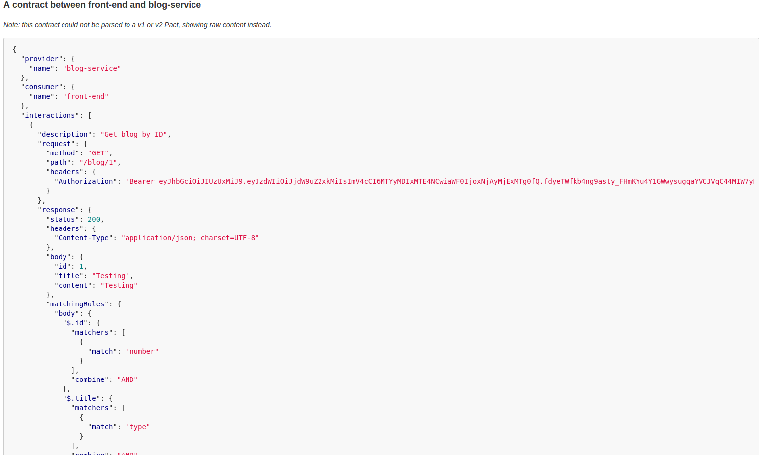Image resolution: width=767 pixels, height=455 pixels.
Task: Click the GET method value
Action: tap(98, 153)
